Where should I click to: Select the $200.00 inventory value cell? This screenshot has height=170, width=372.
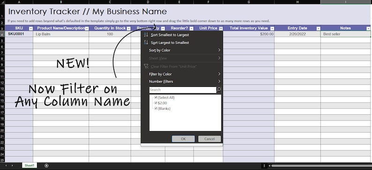[249, 34]
